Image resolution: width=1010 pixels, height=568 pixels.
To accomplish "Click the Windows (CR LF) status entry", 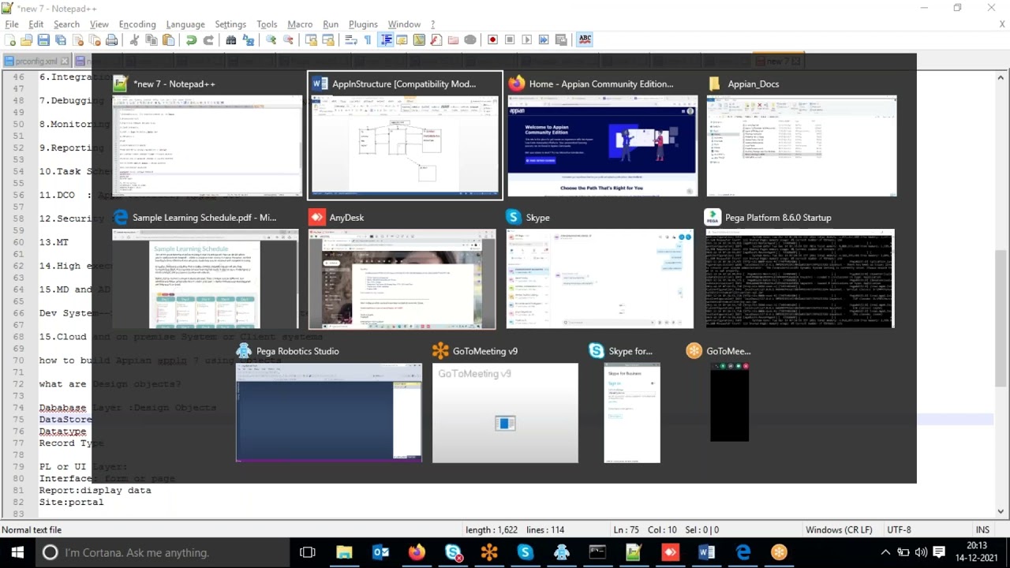I will (x=839, y=530).
